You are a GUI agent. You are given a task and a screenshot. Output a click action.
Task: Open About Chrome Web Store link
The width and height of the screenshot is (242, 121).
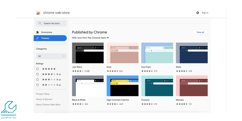pos(48,104)
